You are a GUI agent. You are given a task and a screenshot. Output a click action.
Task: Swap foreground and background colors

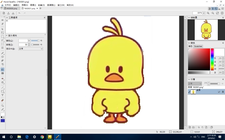click(4, 117)
